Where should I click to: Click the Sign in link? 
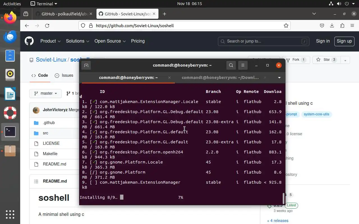323,41
